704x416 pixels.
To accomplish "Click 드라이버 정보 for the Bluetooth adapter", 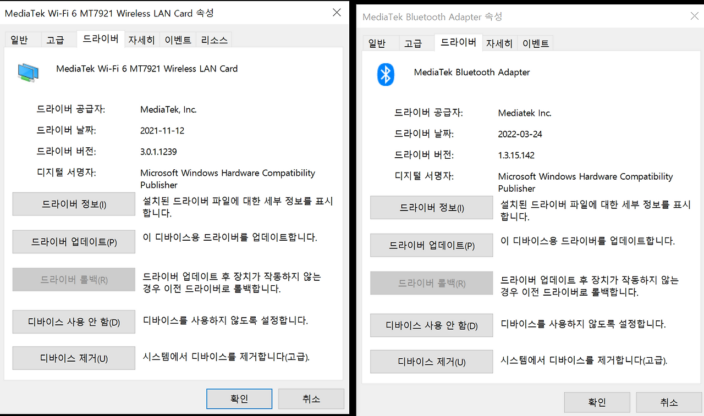I will click(431, 208).
